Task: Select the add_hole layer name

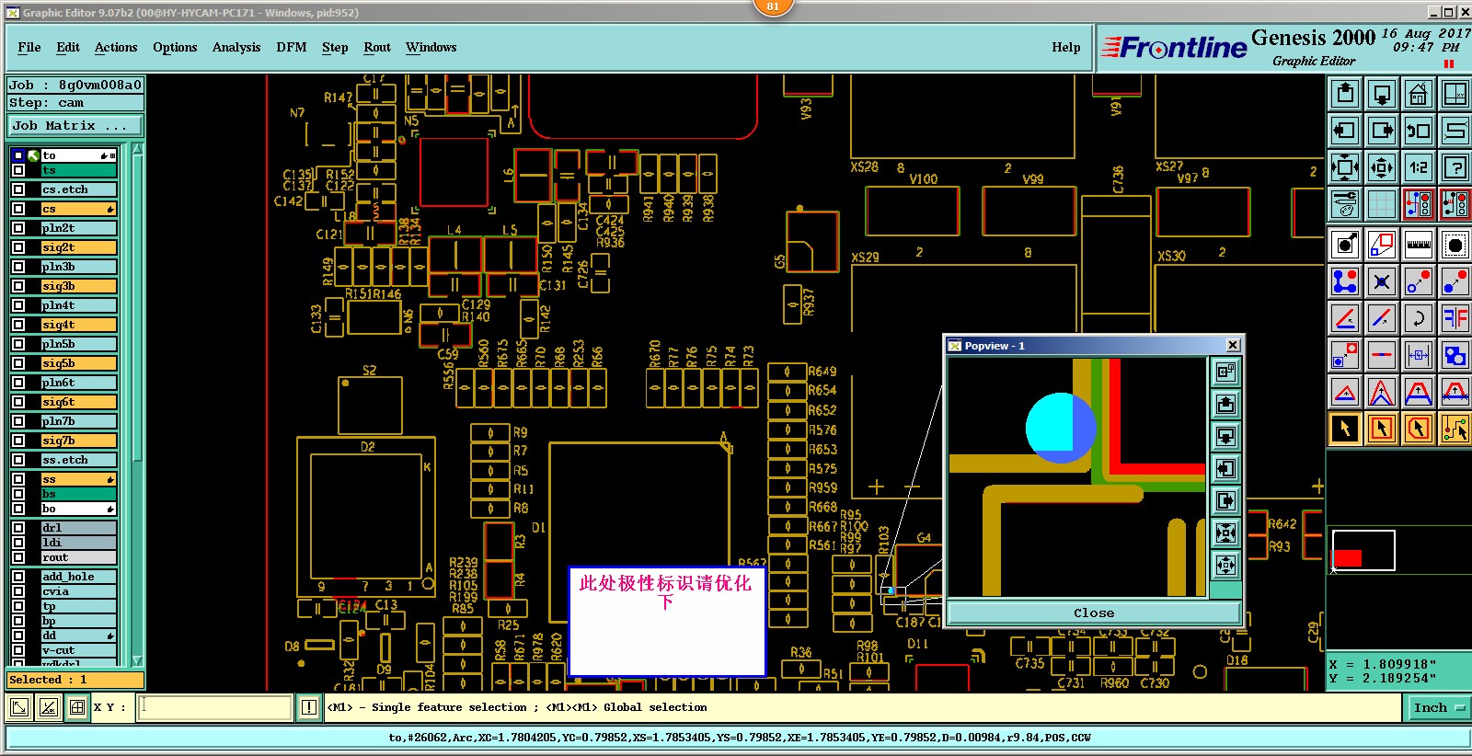Action: click(x=79, y=577)
